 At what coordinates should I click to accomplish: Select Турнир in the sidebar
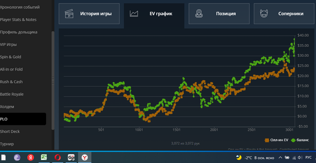point(7,144)
